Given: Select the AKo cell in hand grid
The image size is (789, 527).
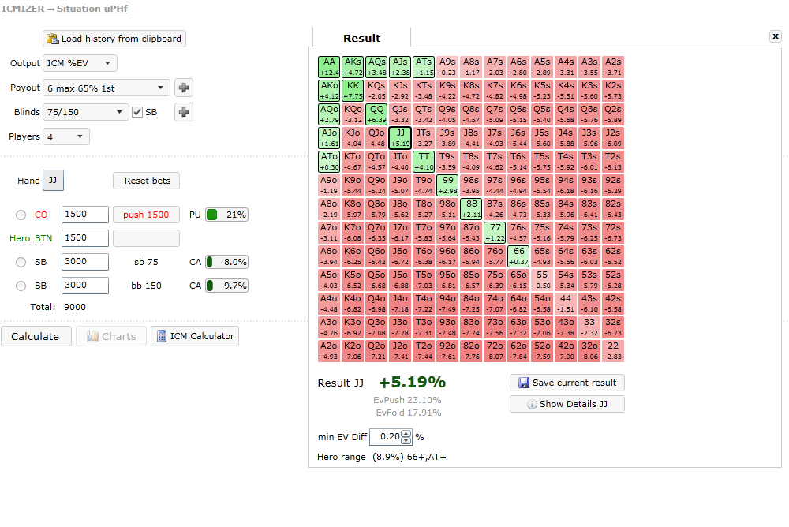Looking at the screenshot, I should click(329, 91).
